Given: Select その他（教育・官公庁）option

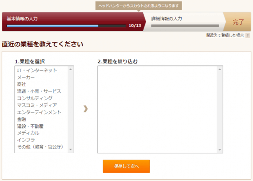Looking at the screenshot, I should click(40, 147).
